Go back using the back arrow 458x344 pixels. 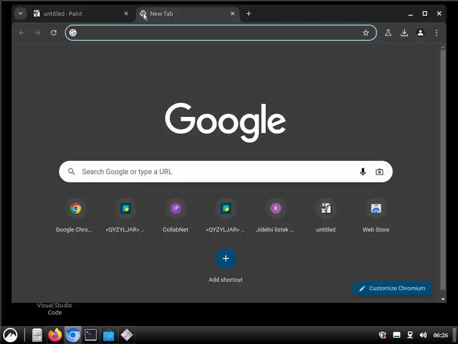21,33
